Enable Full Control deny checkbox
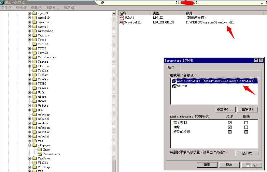The height and width of the screenshot is (172, 267). pyautogui.click(x=246, y=122)
